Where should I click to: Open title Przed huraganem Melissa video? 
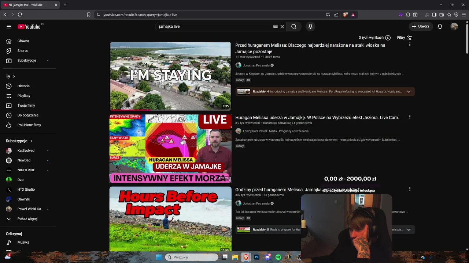(x=310, y=48)
